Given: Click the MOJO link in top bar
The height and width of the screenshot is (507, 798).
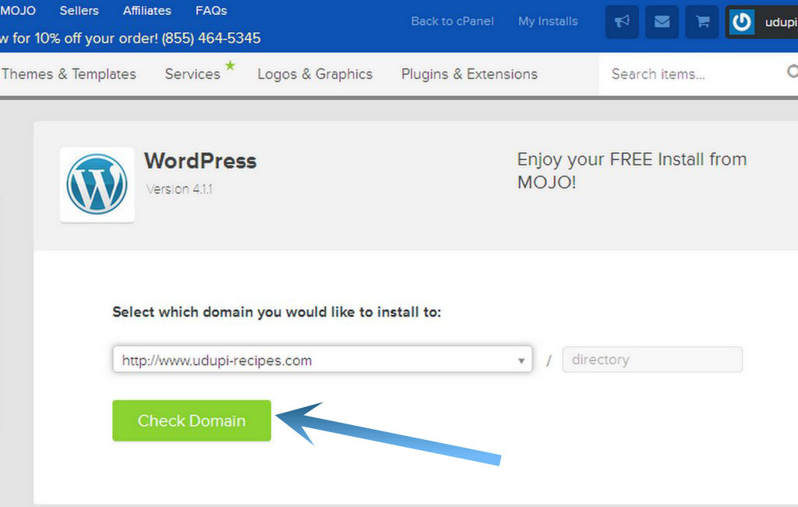Looking at the screenshot, I should 18,11.
